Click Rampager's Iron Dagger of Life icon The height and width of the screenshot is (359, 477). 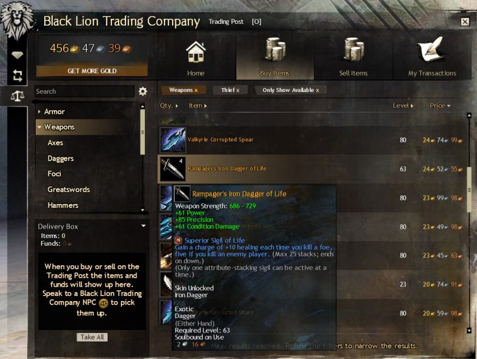pos(173,169)
